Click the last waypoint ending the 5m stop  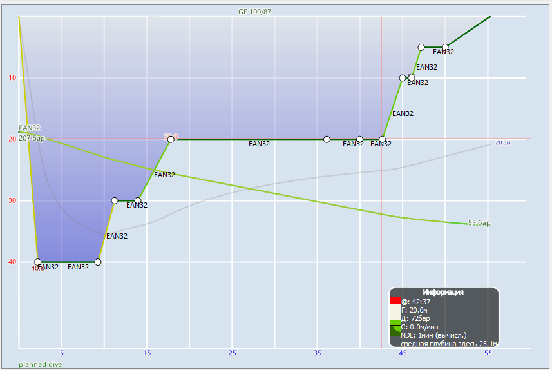pos(445,47)
